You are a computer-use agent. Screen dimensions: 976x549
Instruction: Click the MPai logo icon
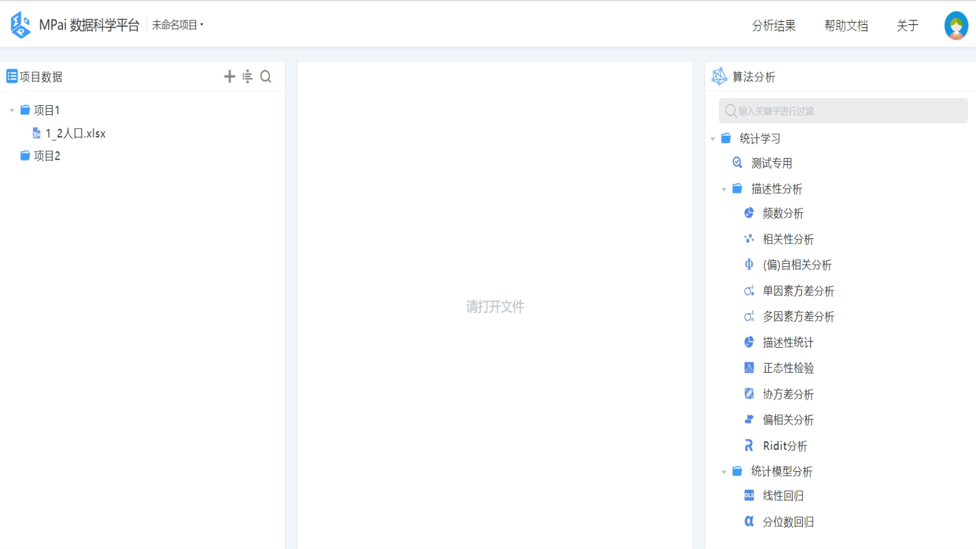(21, 25)
